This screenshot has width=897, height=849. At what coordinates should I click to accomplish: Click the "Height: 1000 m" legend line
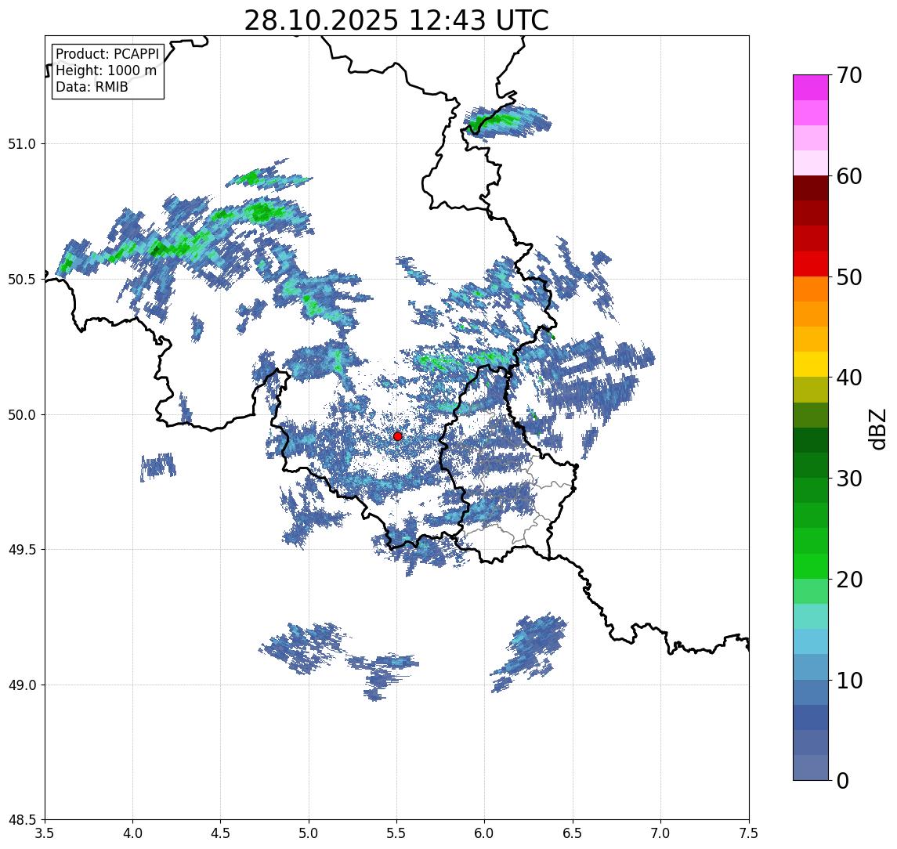106,70
